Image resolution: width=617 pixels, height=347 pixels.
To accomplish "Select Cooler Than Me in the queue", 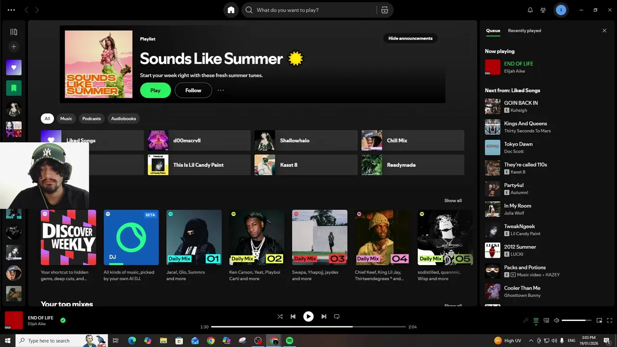I will tap(547, 292).
